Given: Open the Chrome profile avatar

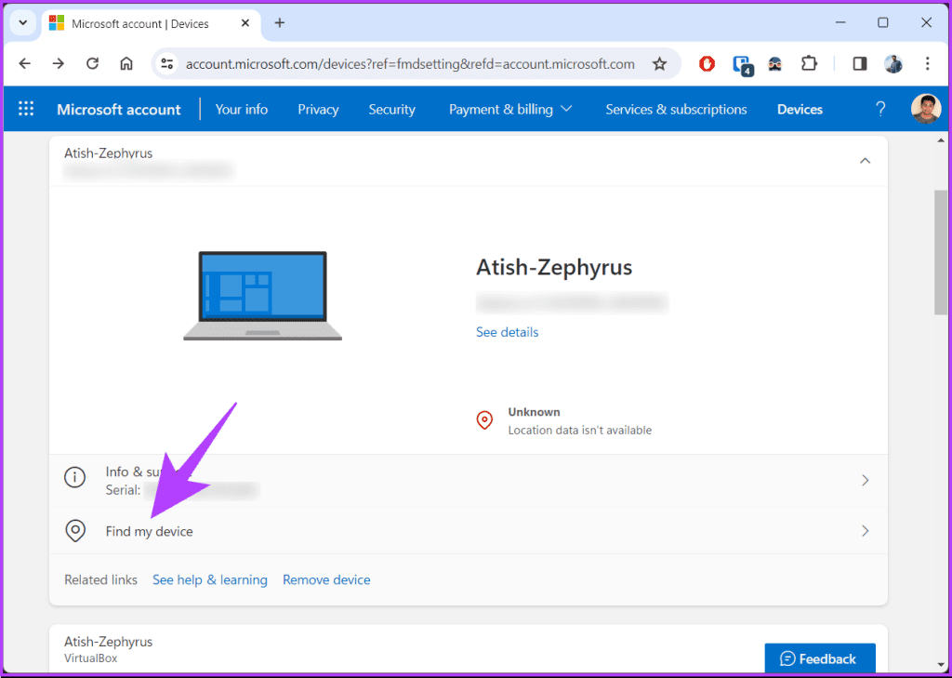Looking at the screenshot, I should click(x=893, y=64).
